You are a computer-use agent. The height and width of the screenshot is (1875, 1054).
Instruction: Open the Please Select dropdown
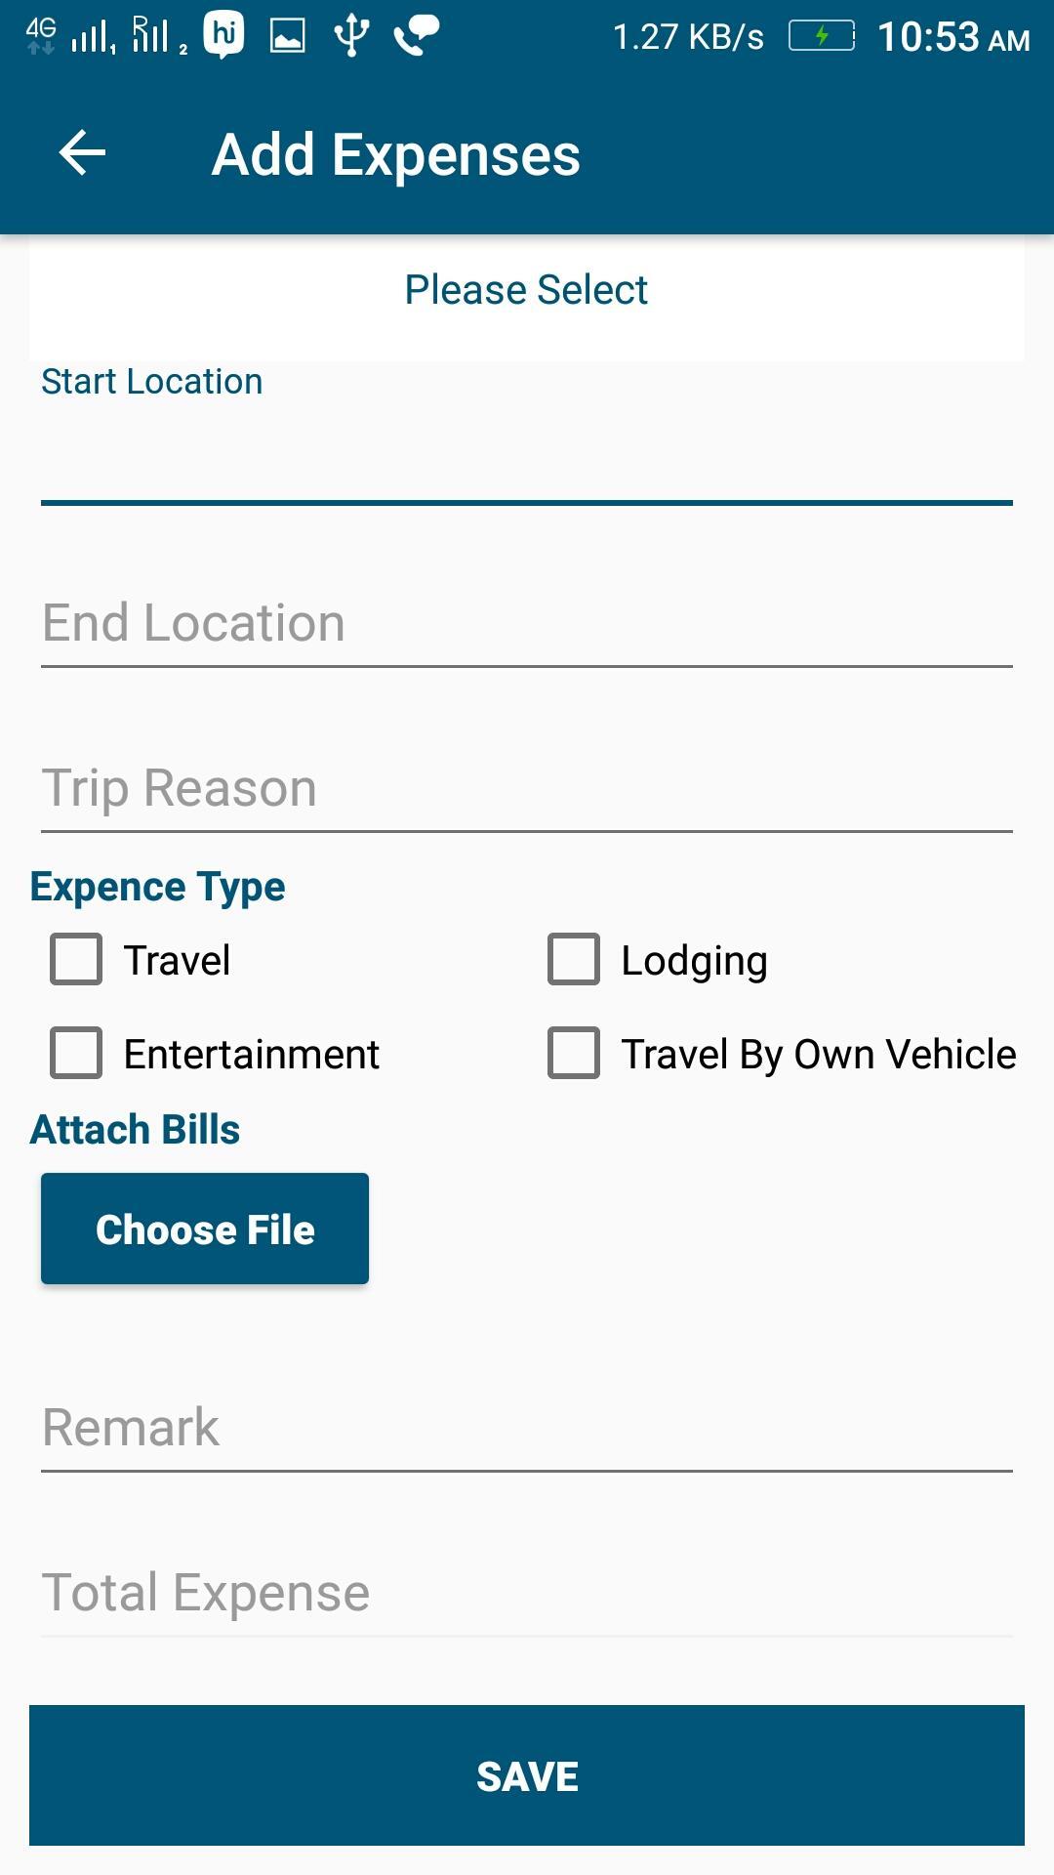[527, 290]
